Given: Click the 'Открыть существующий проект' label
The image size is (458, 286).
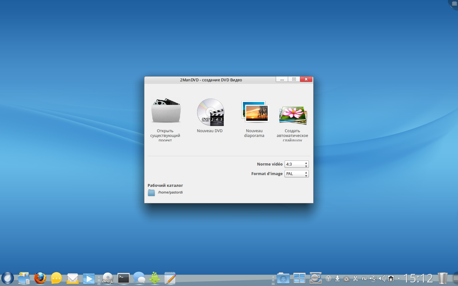Looking at the screenshot, I should pyautogui.click(x=165, y=135).
